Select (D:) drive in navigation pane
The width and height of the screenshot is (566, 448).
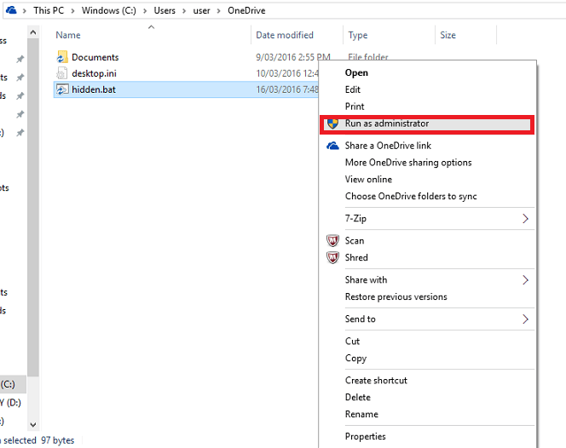[x=10, y=403]
